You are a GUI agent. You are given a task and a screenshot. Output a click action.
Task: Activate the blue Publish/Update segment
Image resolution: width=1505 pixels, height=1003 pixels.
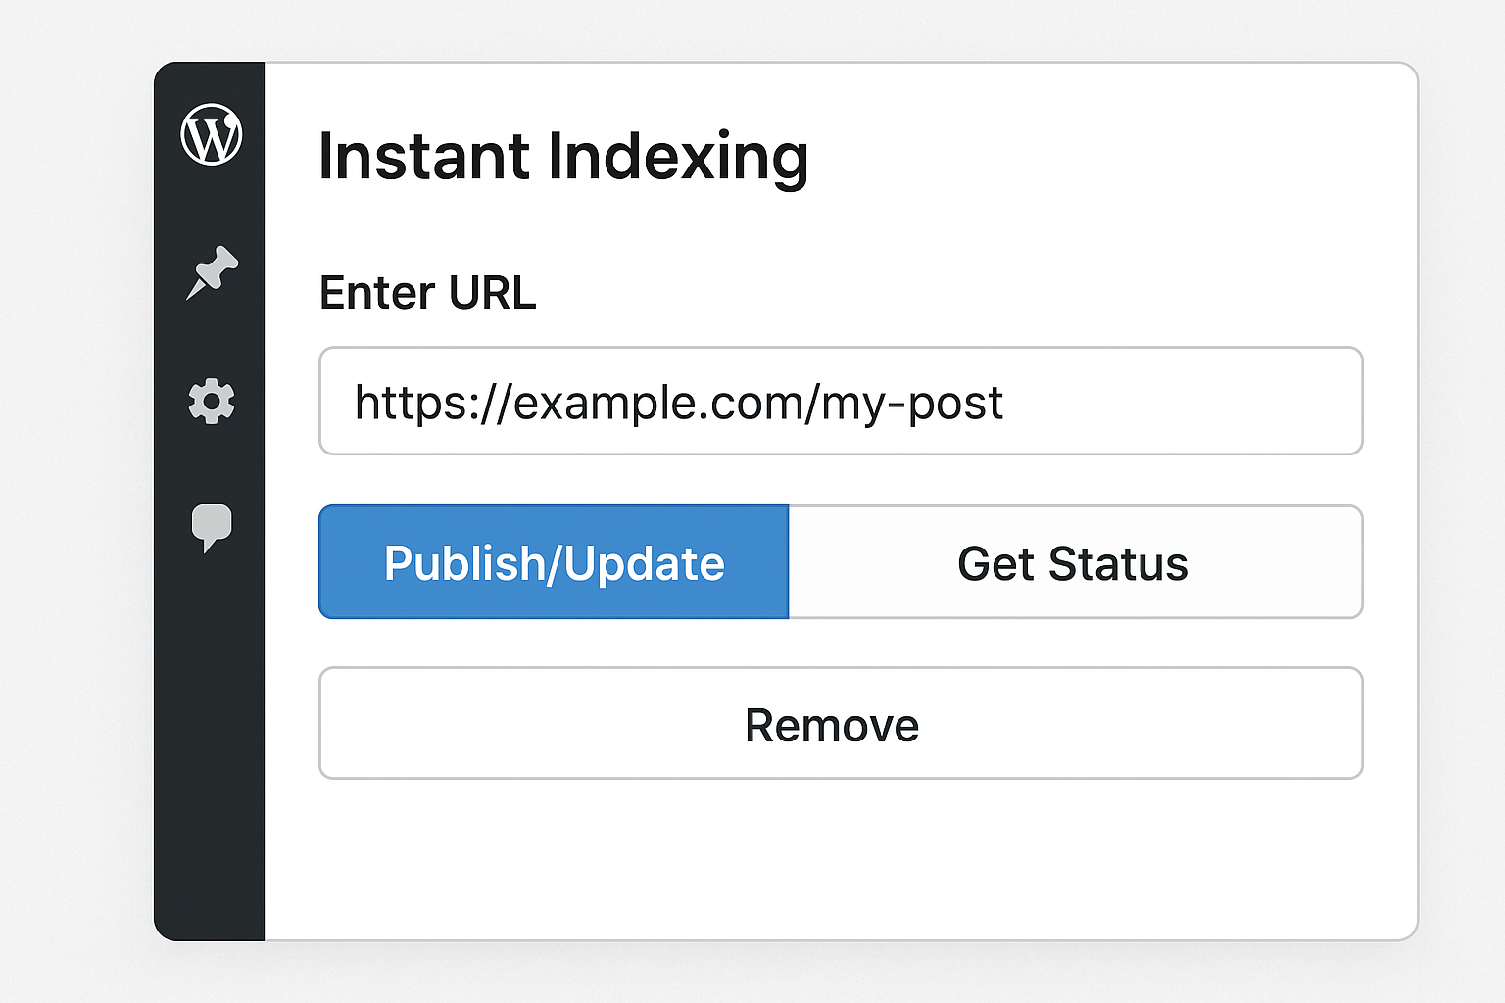554,562
